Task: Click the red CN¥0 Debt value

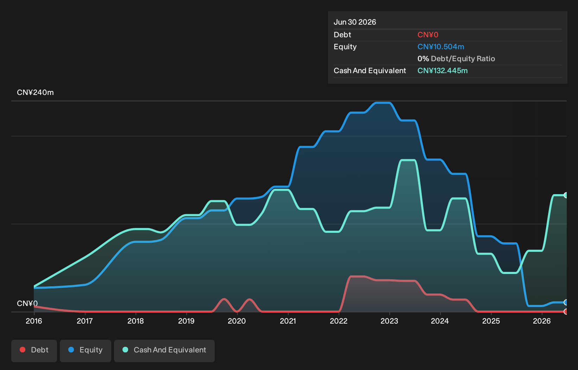Action: pyautogui.click(x=428, y=35)
